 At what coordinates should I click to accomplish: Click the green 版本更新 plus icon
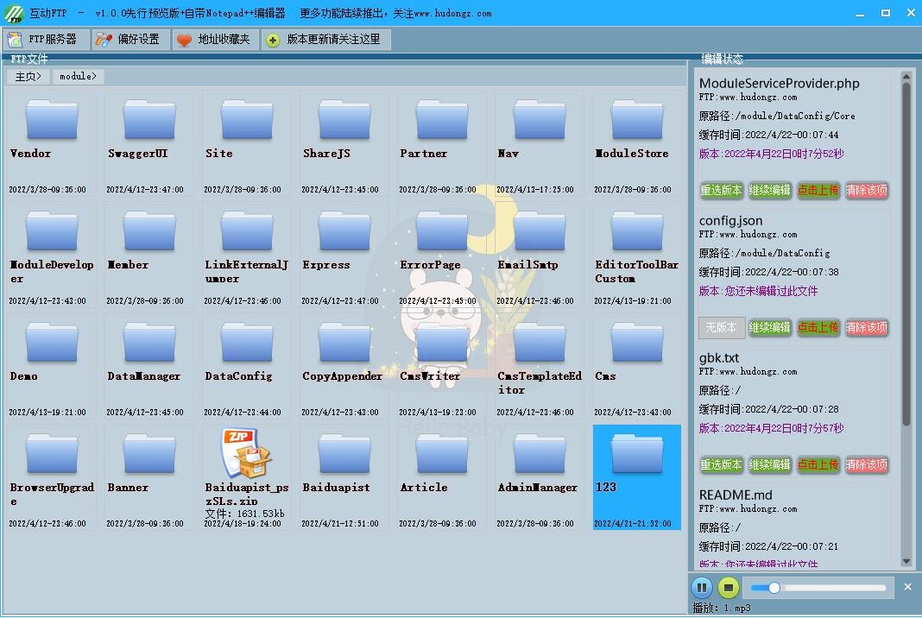point(275,39)
